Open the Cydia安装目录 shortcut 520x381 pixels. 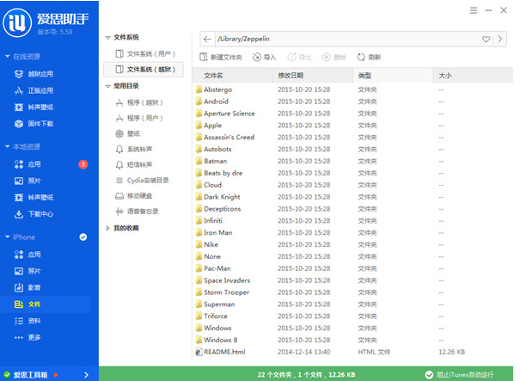click(x=148, y=180)
